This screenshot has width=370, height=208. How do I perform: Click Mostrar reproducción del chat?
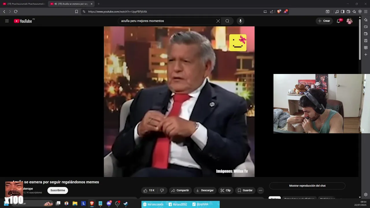[307, 186]
